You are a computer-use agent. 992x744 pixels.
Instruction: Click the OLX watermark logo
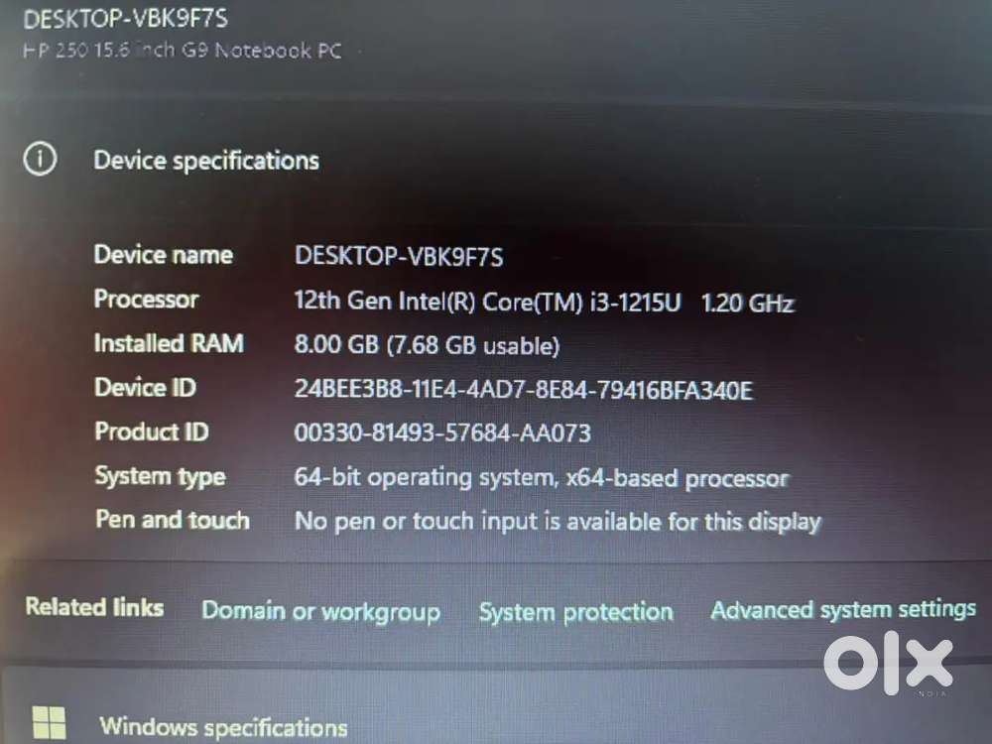pyautogui.click(x=888, y=663)
